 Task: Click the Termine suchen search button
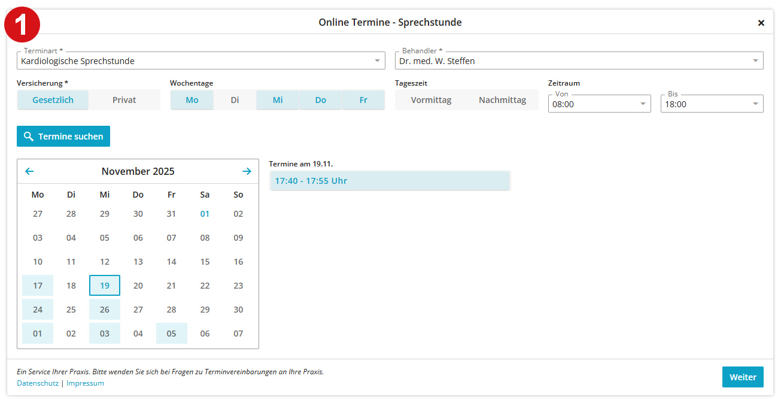click(x=63, y=137)
